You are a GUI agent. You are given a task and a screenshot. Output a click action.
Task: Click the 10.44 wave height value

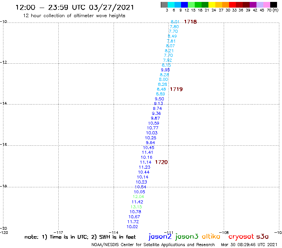click(x=144, y=172)
